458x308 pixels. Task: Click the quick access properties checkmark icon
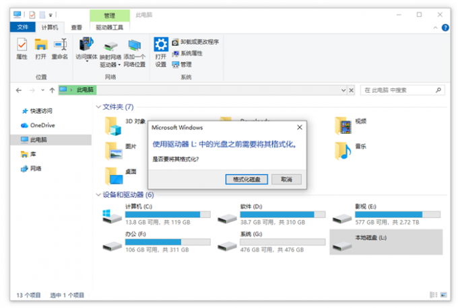[x=32, y=15]
